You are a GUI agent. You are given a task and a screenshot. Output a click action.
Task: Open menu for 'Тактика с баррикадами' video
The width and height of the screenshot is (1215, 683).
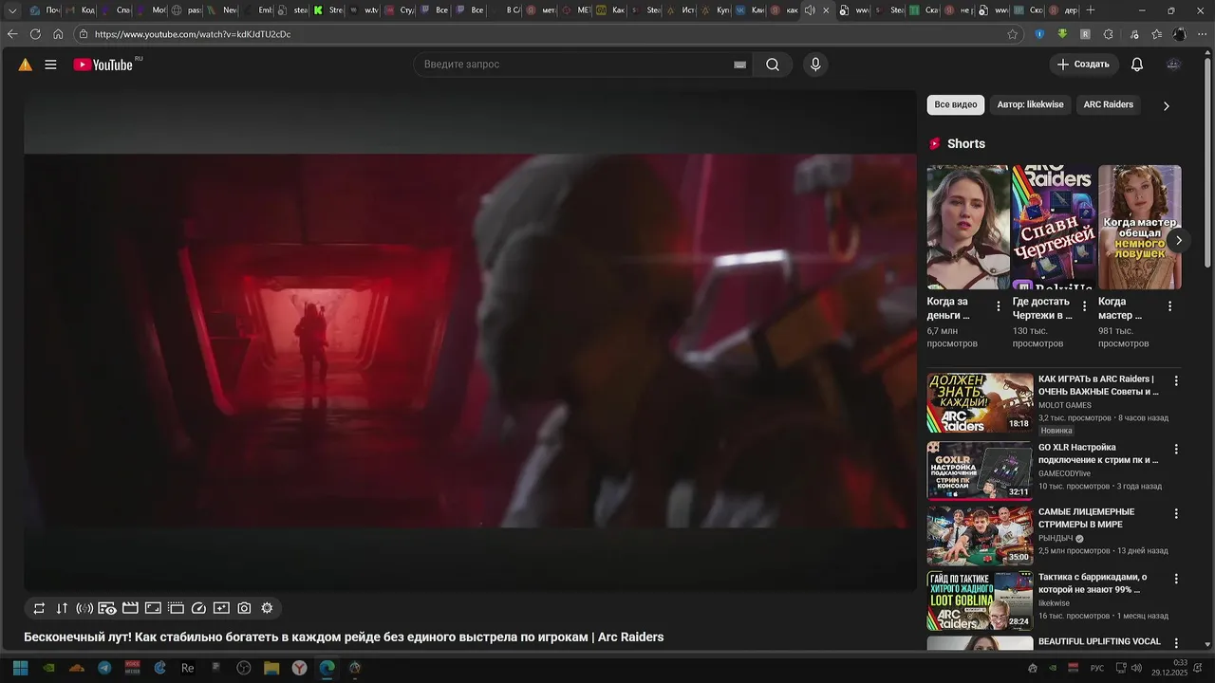[x=1176, y=579]
